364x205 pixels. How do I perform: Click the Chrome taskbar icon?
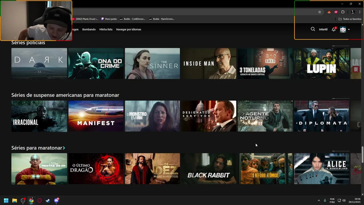pos(31,200)
